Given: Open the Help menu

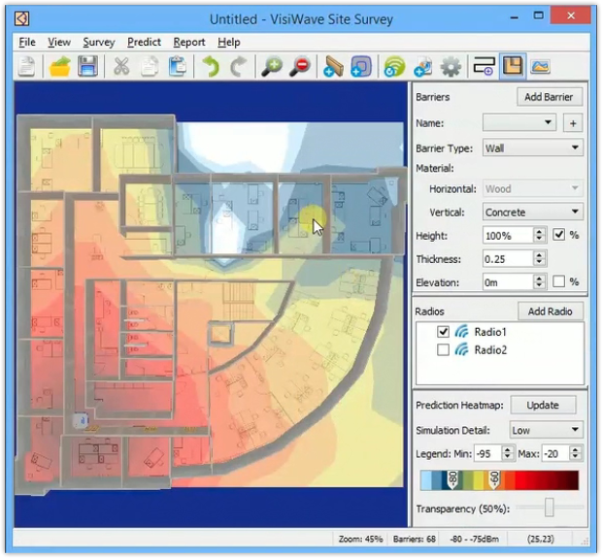Looking at the screenshot, I should click(229, 42).
